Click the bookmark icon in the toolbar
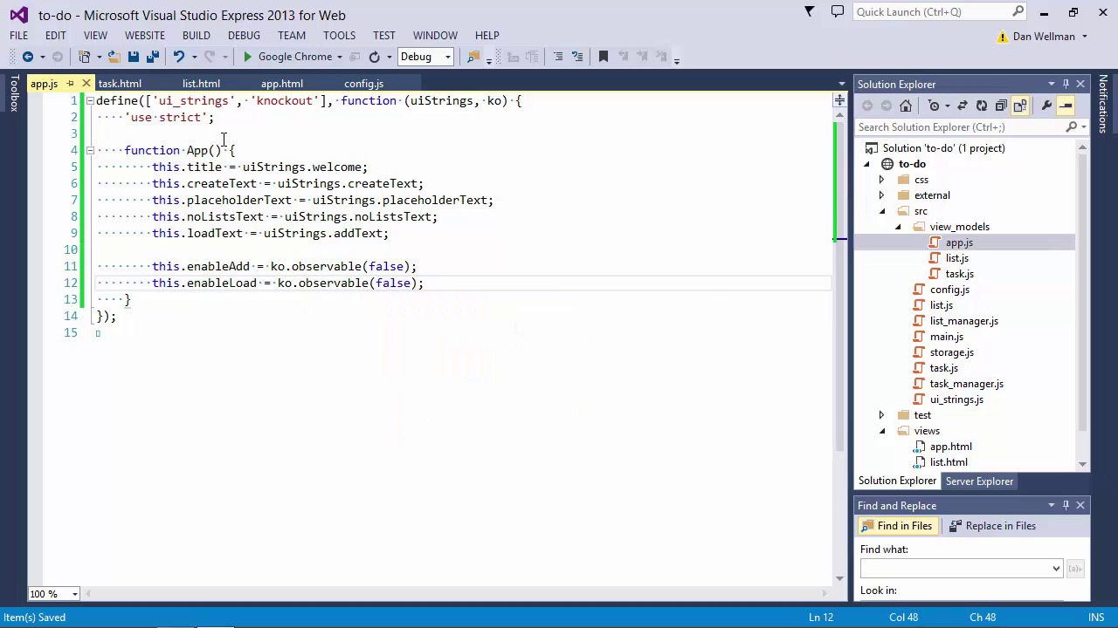The image size is (1118, 628). (603, 57)
